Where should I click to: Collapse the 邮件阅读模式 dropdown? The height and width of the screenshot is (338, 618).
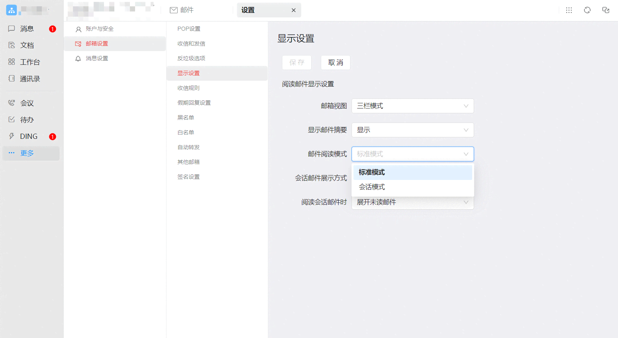[413, 154]
